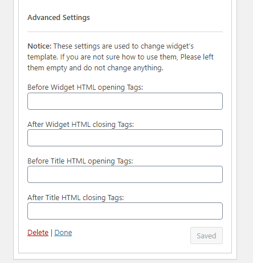Focus the Before Widget HTML opening Tags field

pyautogui.click(x=125, y=101)
